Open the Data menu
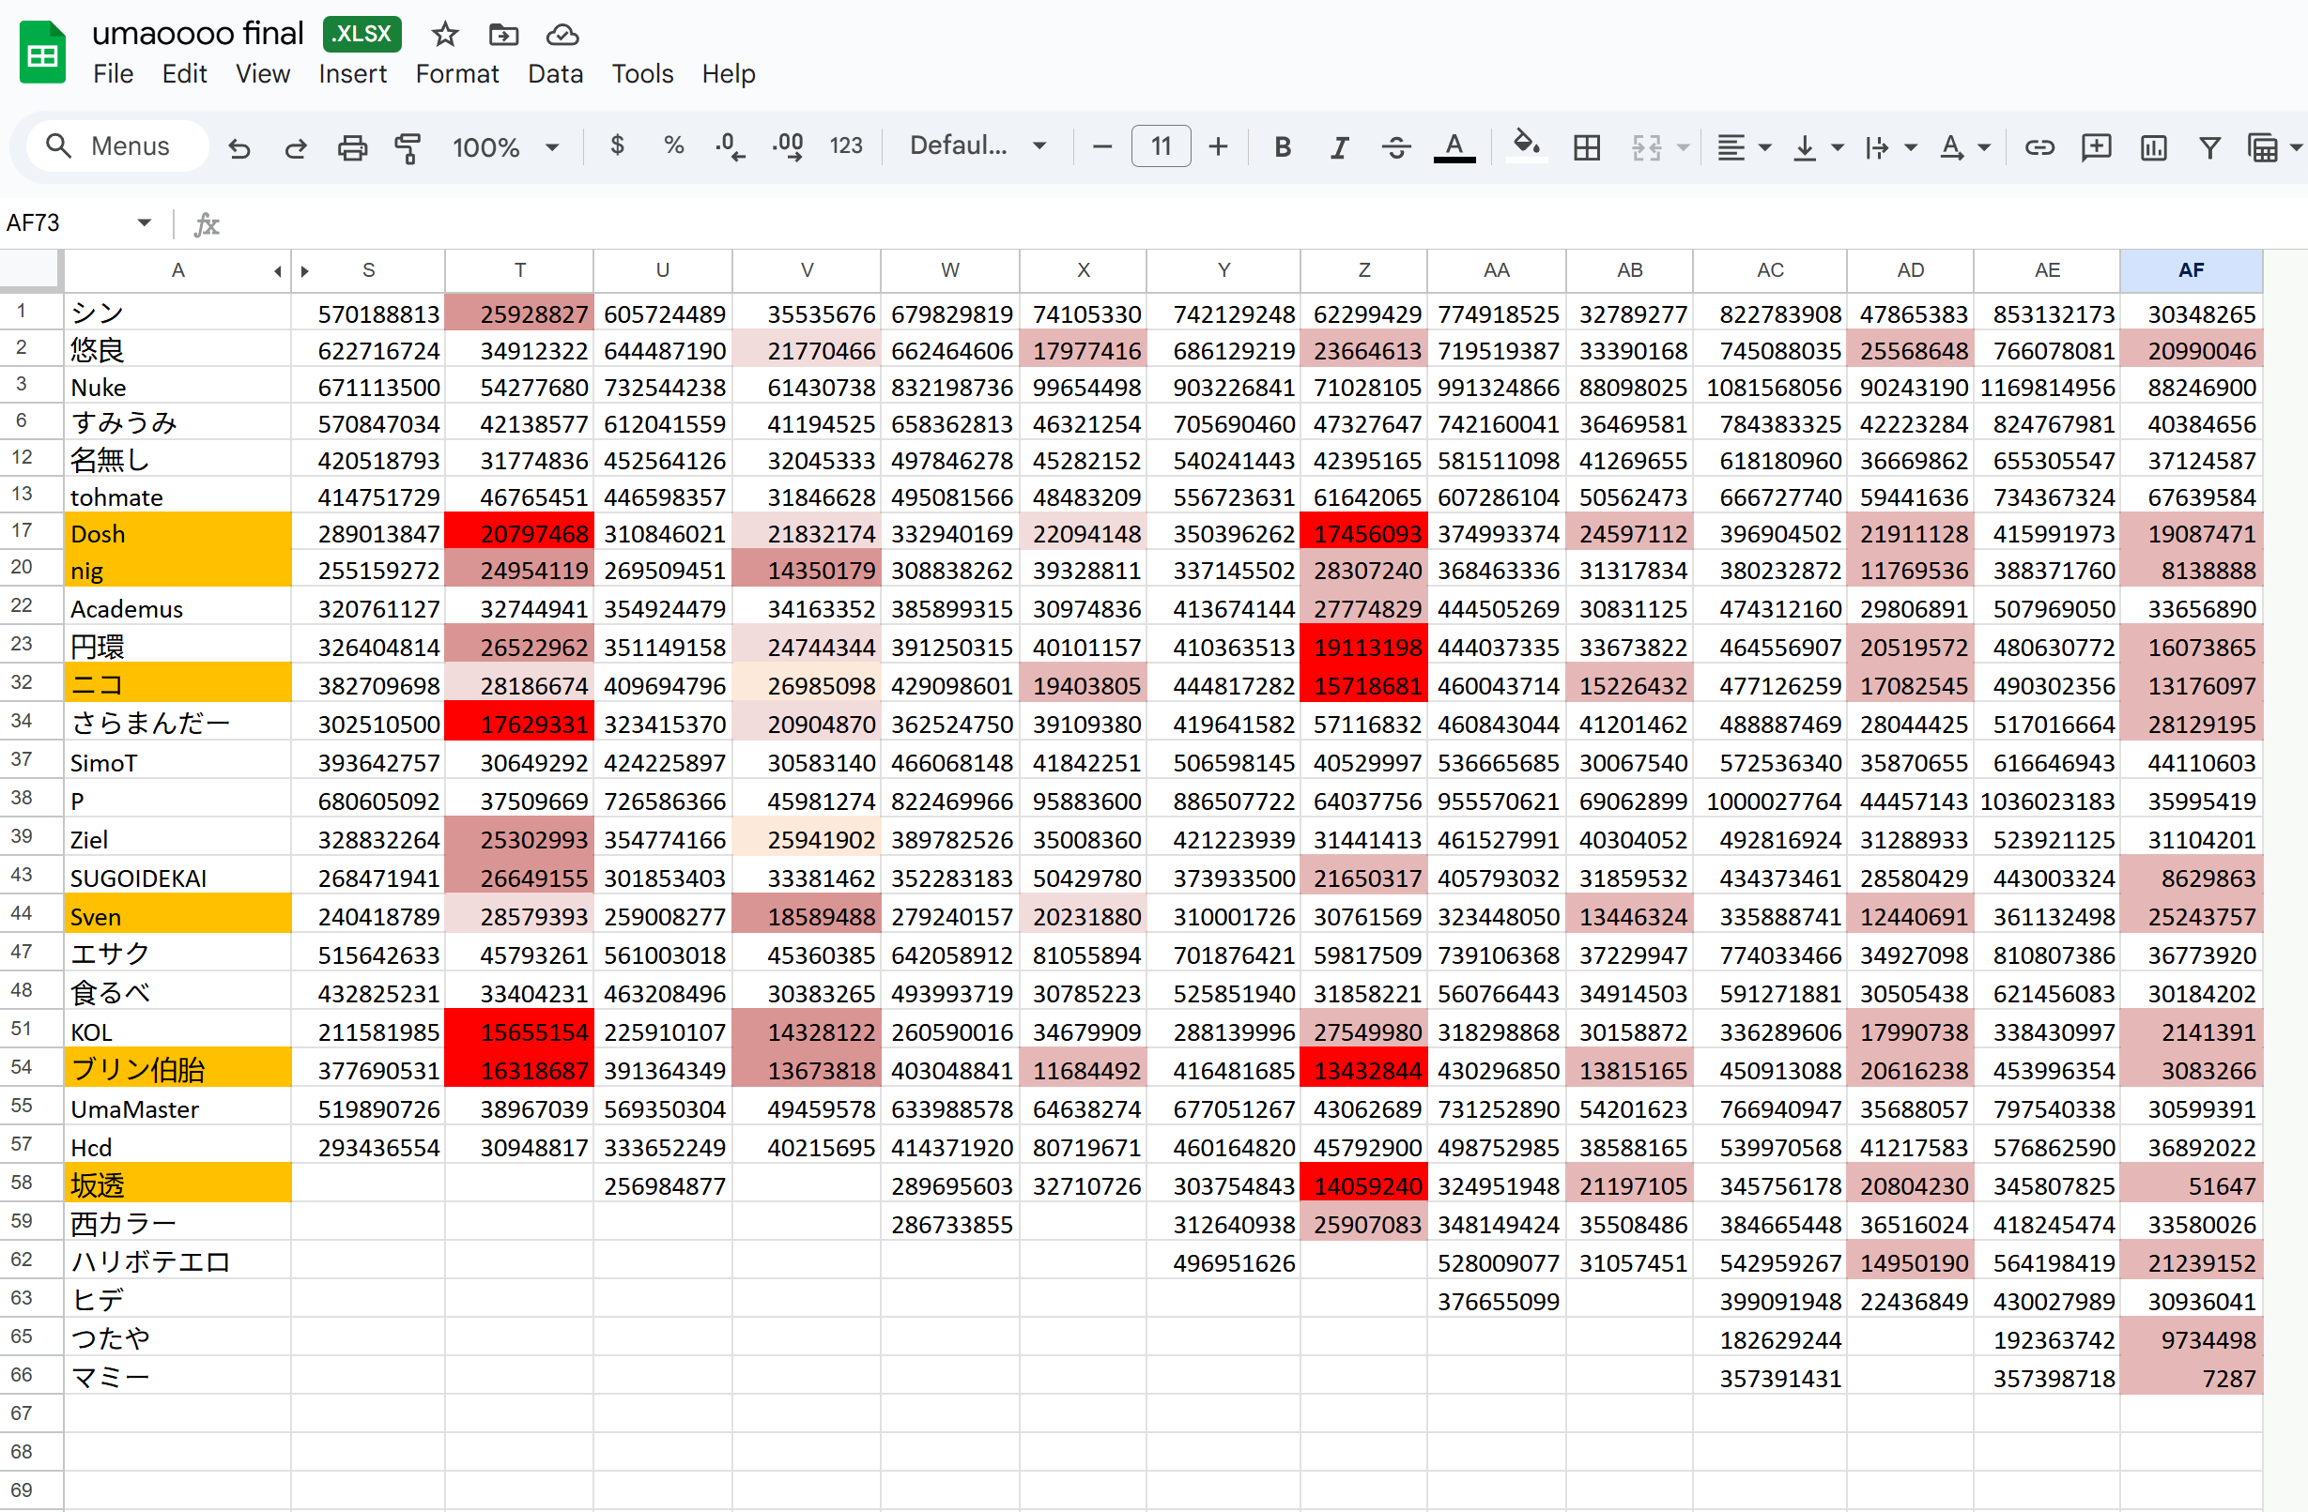This screenshot has height=1512, width=2308. pyautogui.click(x=555, y=73)
